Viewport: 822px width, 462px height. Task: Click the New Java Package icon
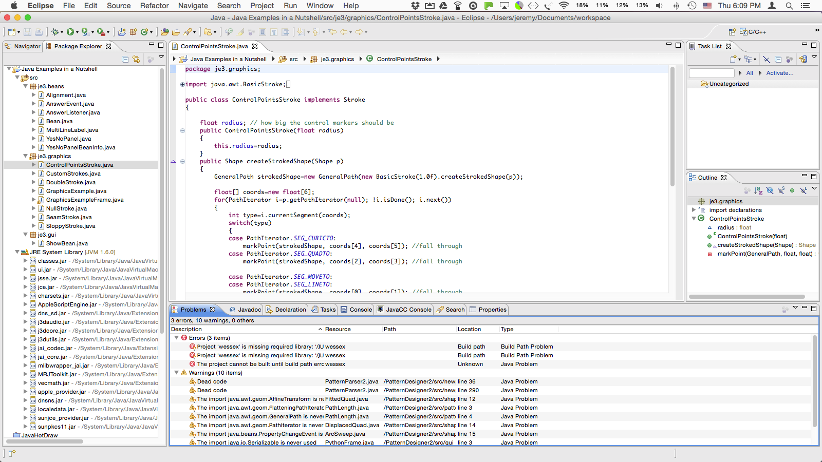pyautogui.click(x=133, y=32)
